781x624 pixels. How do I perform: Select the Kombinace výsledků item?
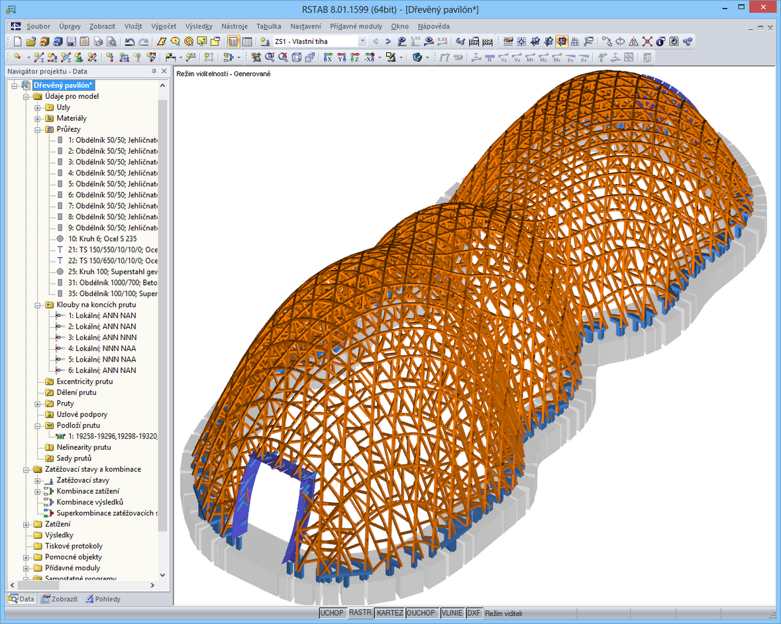point(89,502)
